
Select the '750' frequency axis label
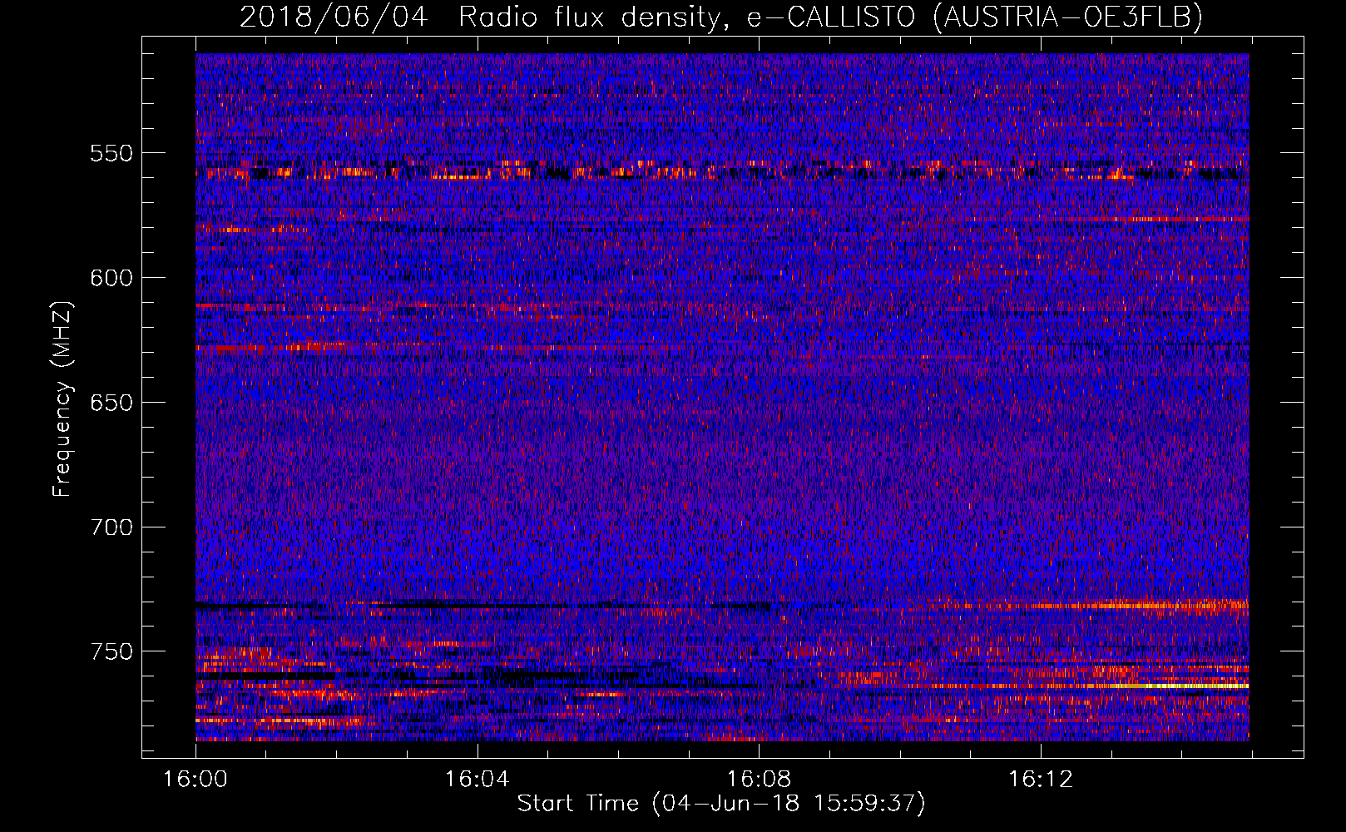[x=111, y=651]
